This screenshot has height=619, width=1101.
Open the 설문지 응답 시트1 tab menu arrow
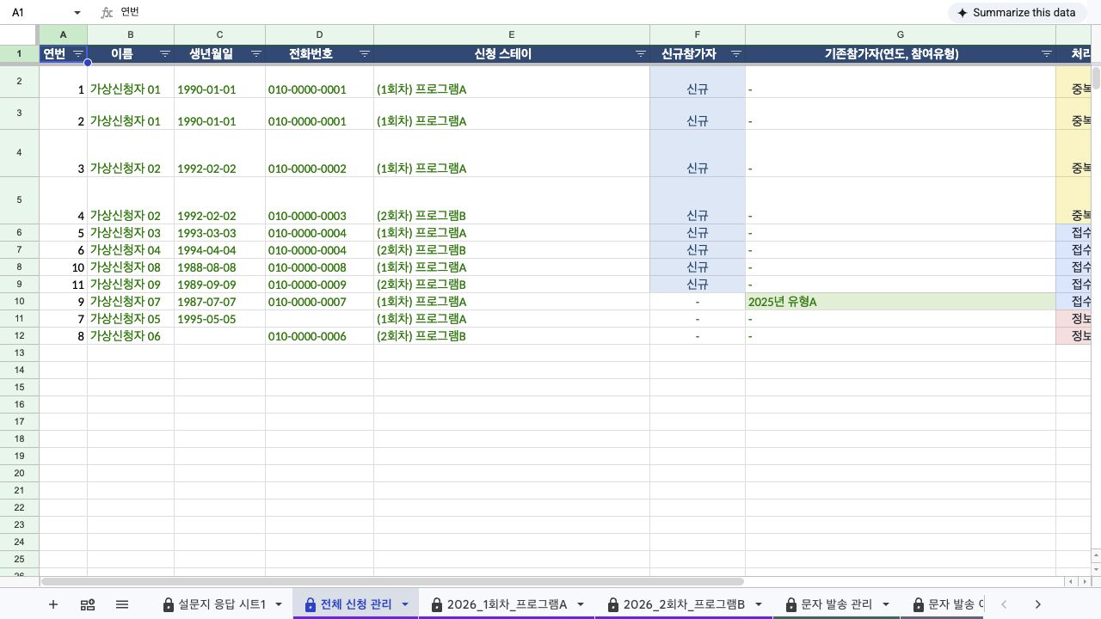[x=279, y=604]
